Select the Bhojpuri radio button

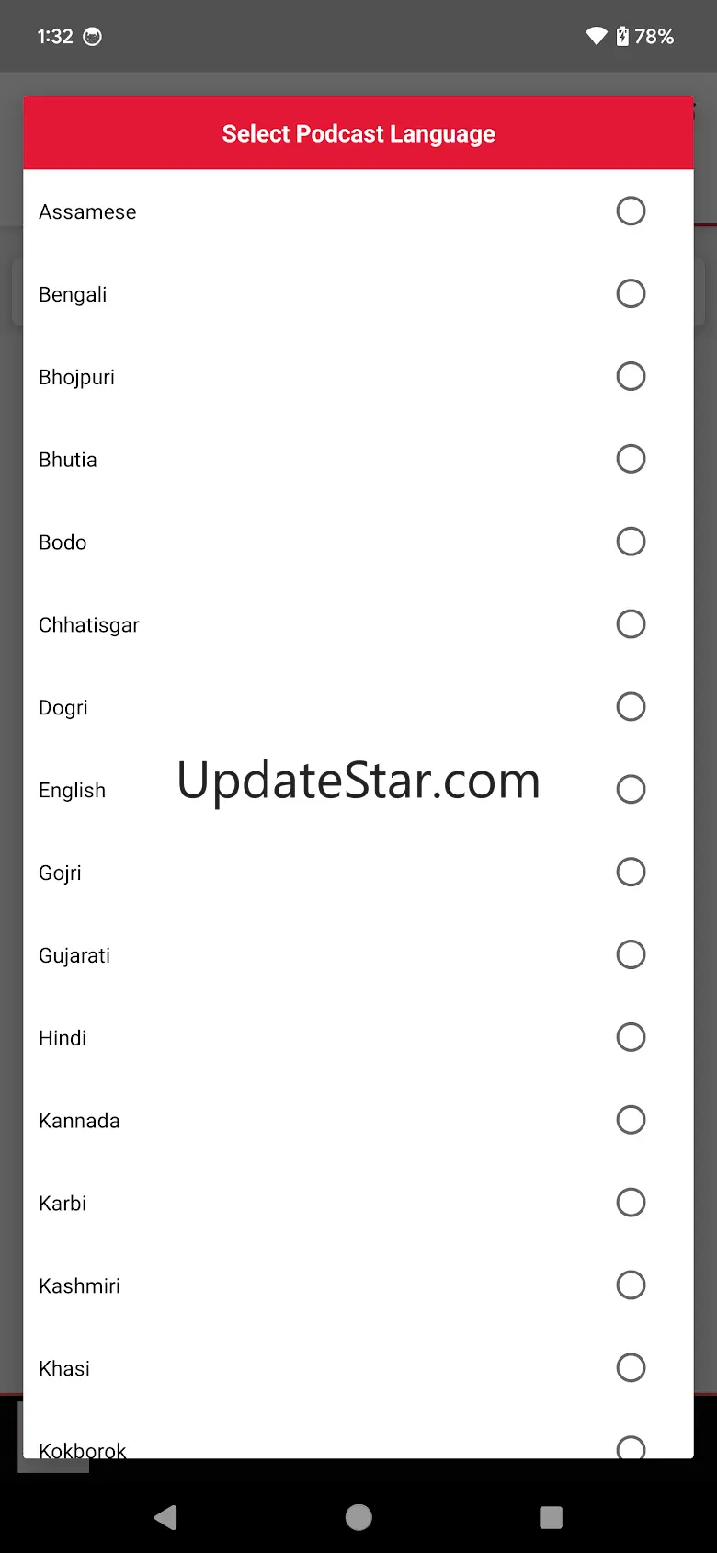point(631,376)
